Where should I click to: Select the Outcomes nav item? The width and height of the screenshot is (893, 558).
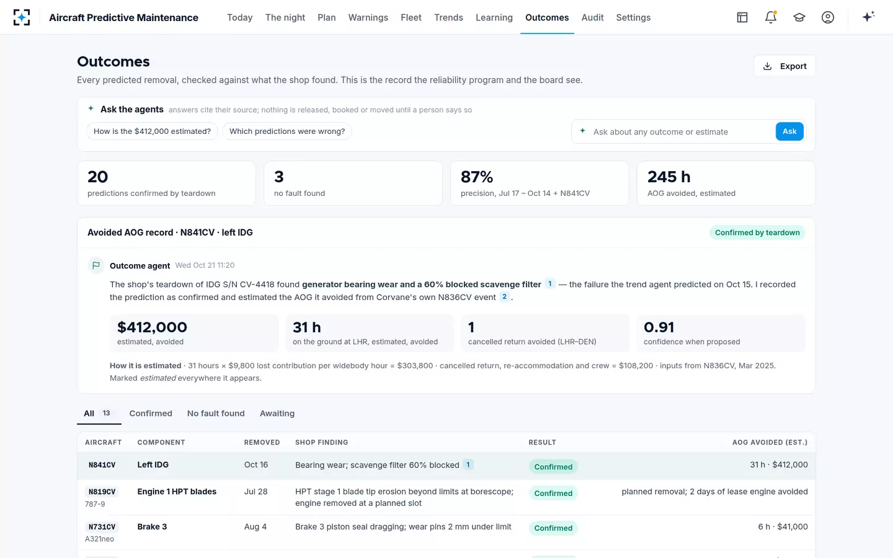[x=547, y=17]
